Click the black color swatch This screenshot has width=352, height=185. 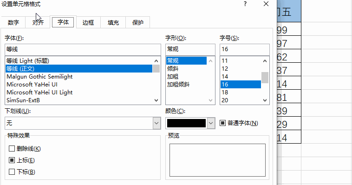[186, 123]
